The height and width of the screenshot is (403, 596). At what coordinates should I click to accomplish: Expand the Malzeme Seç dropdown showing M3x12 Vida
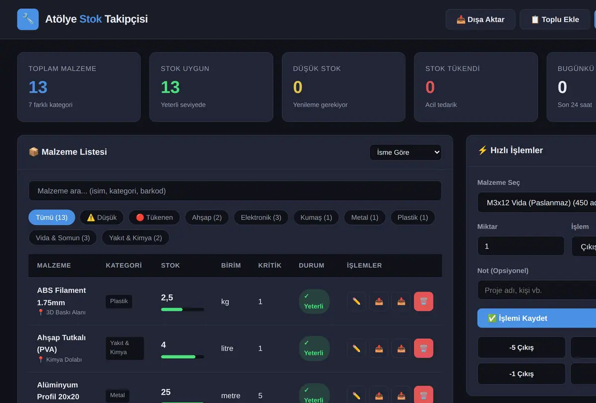(536, 203)
